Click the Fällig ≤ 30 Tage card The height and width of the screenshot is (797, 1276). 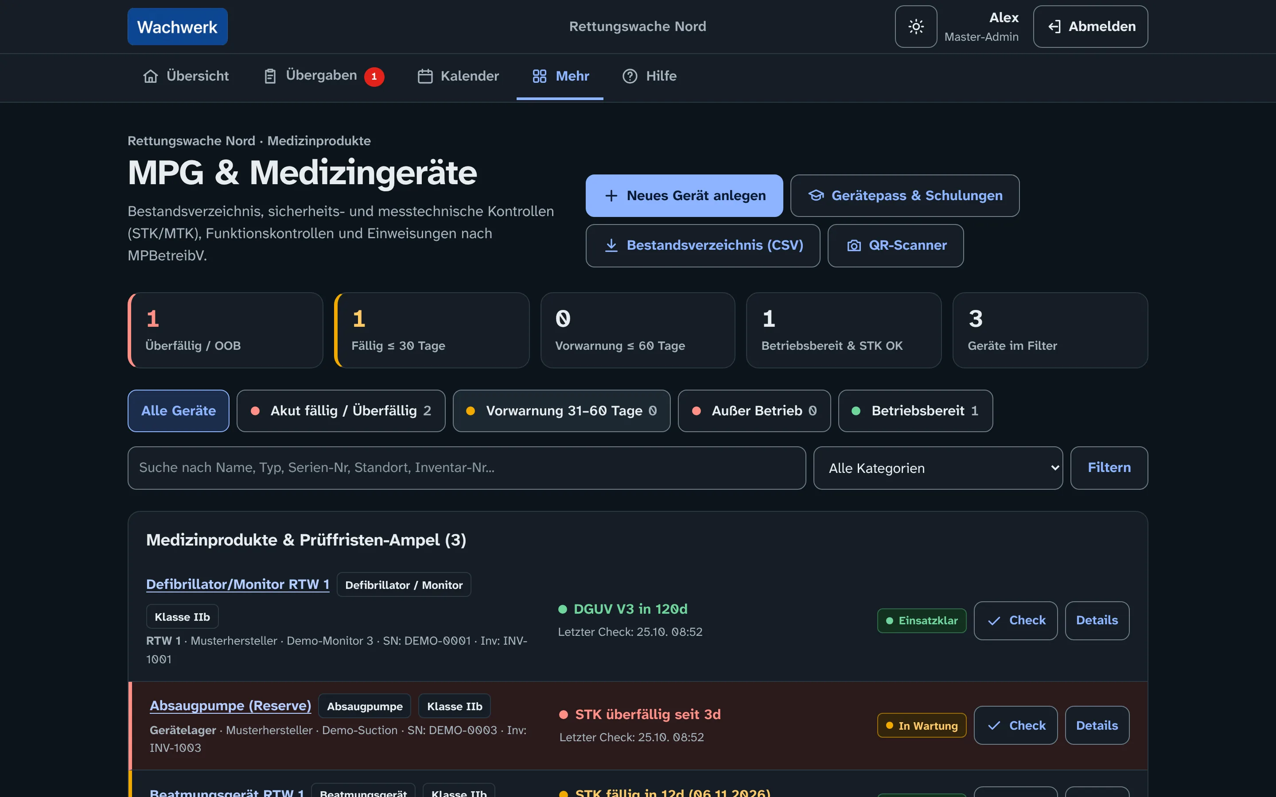pyautogui.click(x=431, y=330)
